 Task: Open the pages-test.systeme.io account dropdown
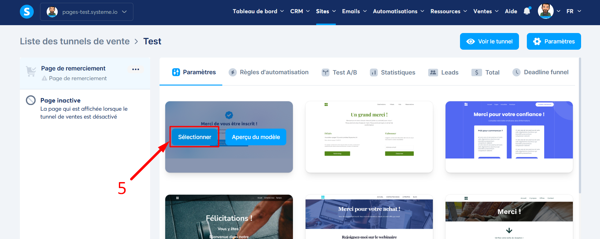point(87,12)
